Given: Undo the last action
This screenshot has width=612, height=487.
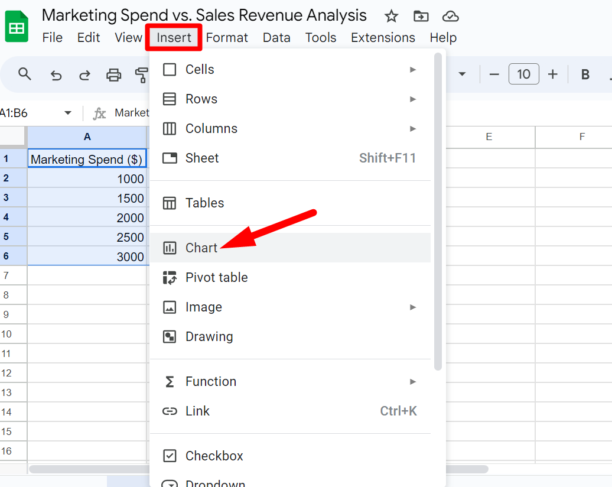Looking at the screenshot, I should (56, 74).
